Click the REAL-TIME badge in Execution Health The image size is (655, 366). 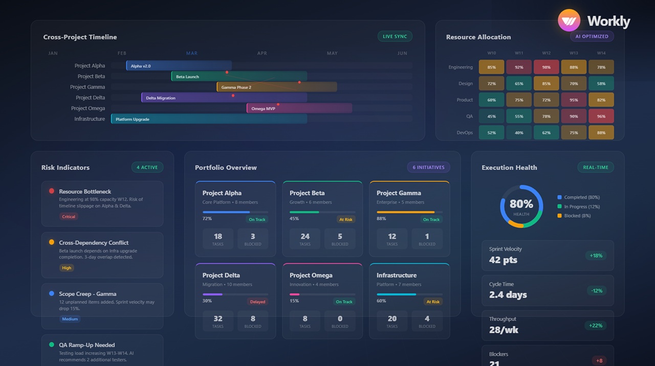point(596,167)
